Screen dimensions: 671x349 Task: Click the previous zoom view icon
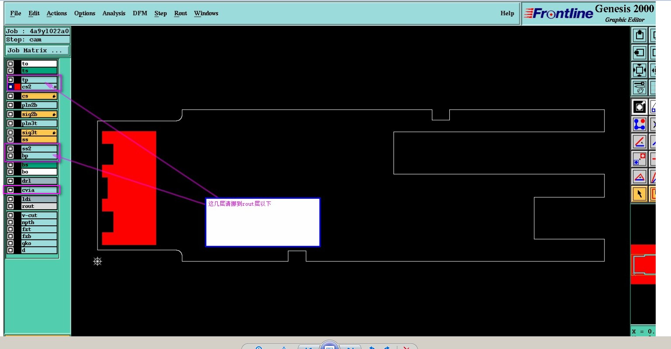640,53
